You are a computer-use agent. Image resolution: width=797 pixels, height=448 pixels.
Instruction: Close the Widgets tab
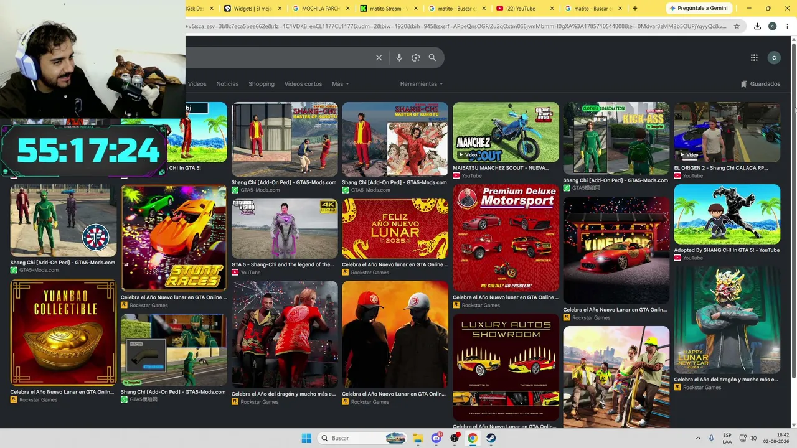coord(280,9)
